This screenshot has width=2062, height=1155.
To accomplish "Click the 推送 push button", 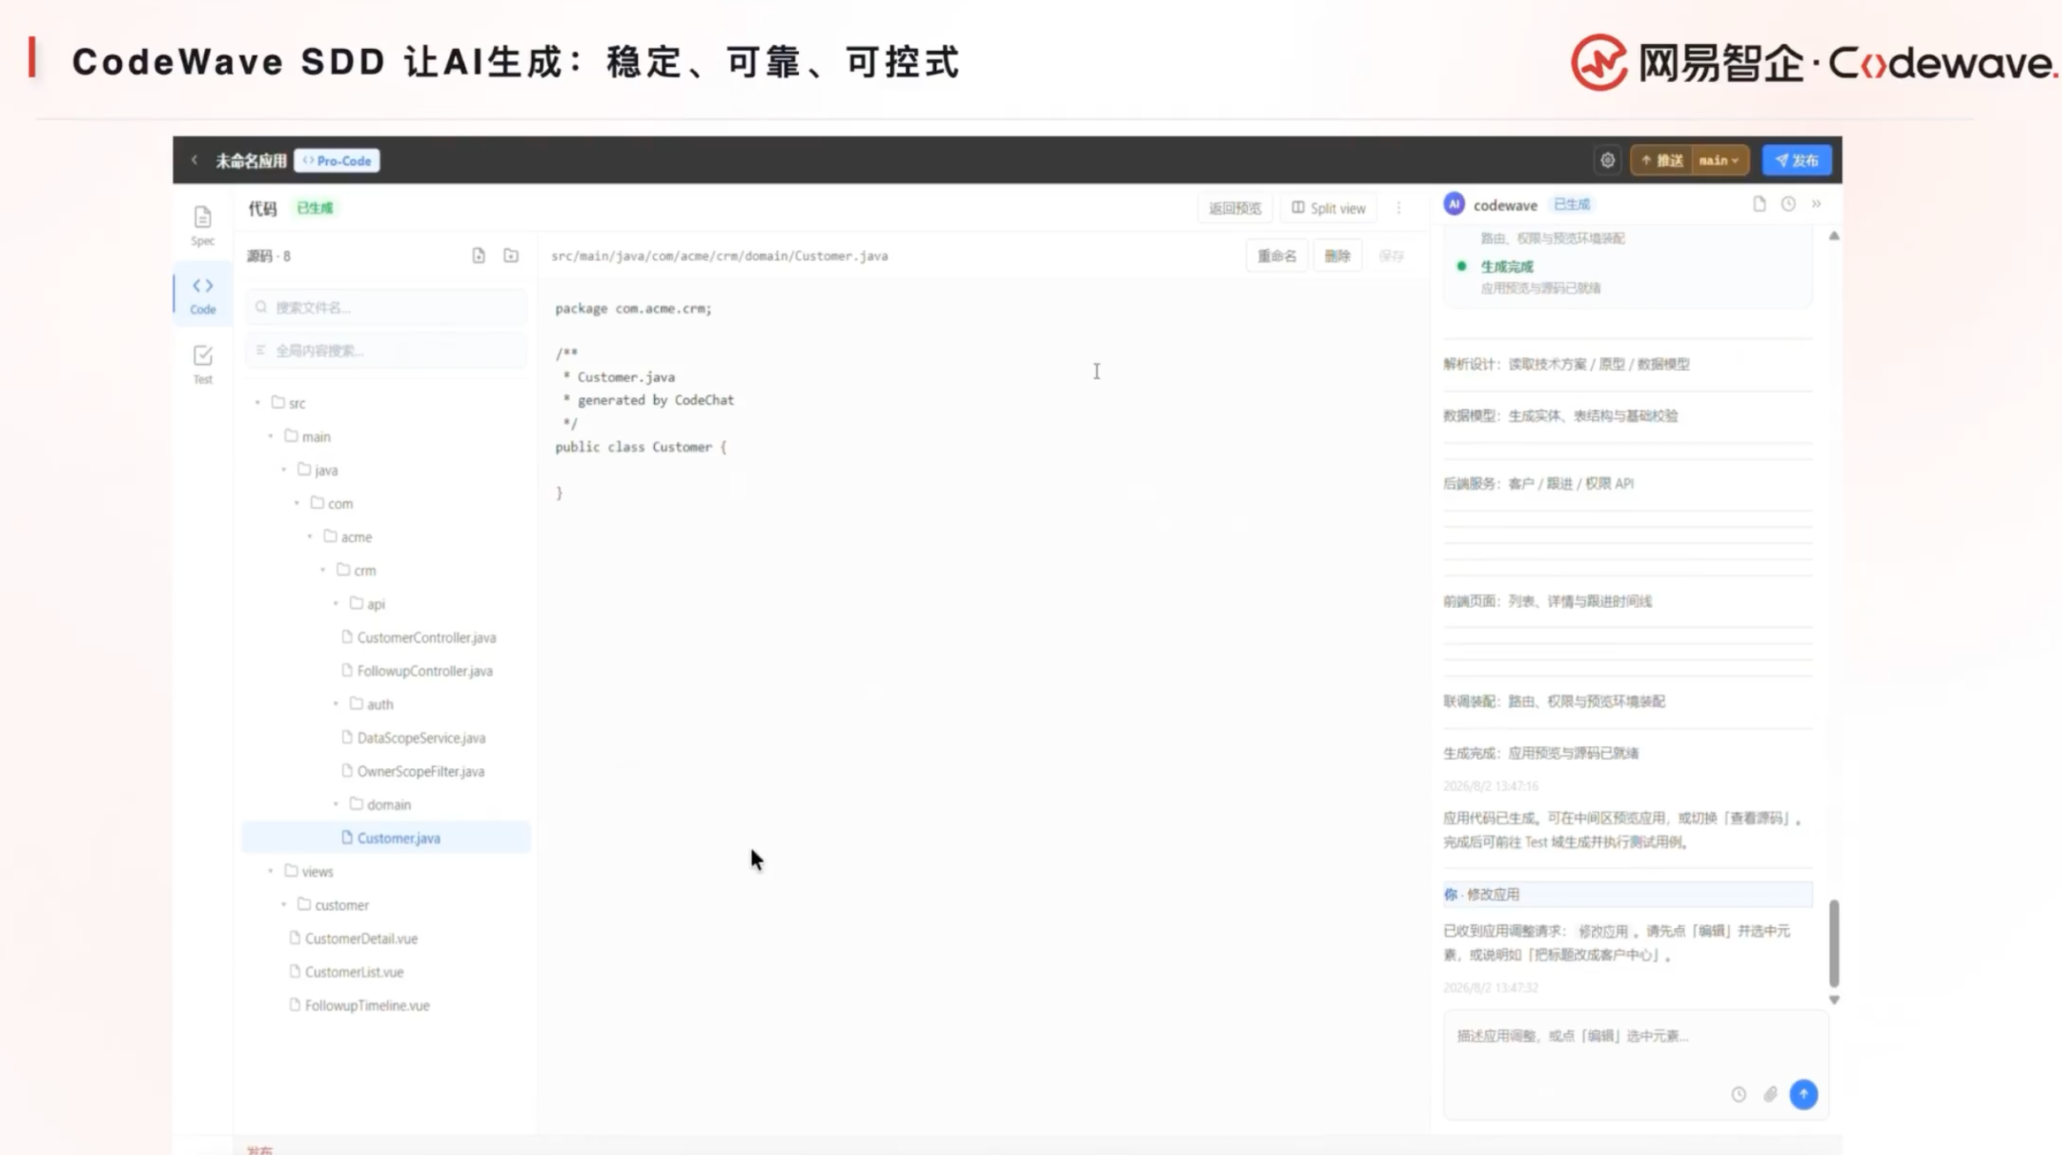I will (1662, 160).
